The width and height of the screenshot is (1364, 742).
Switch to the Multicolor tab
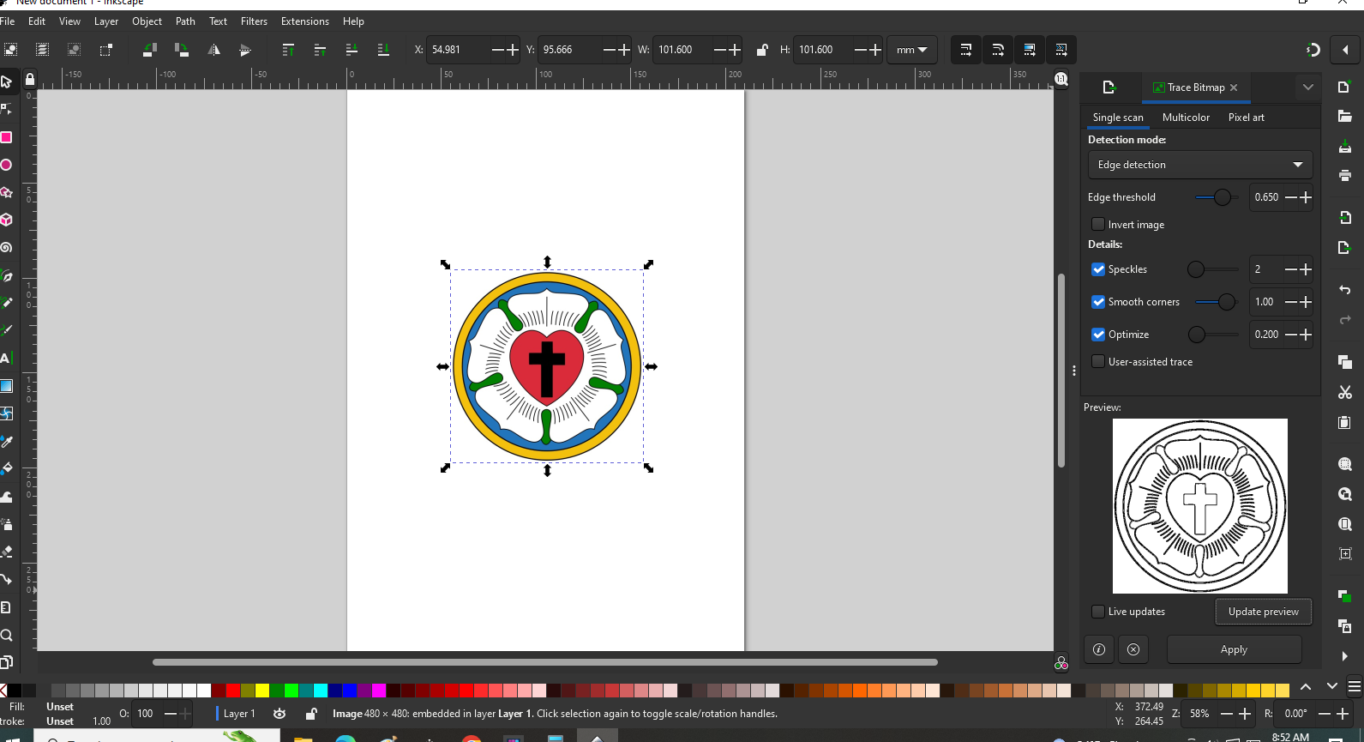coord(1186,118)
